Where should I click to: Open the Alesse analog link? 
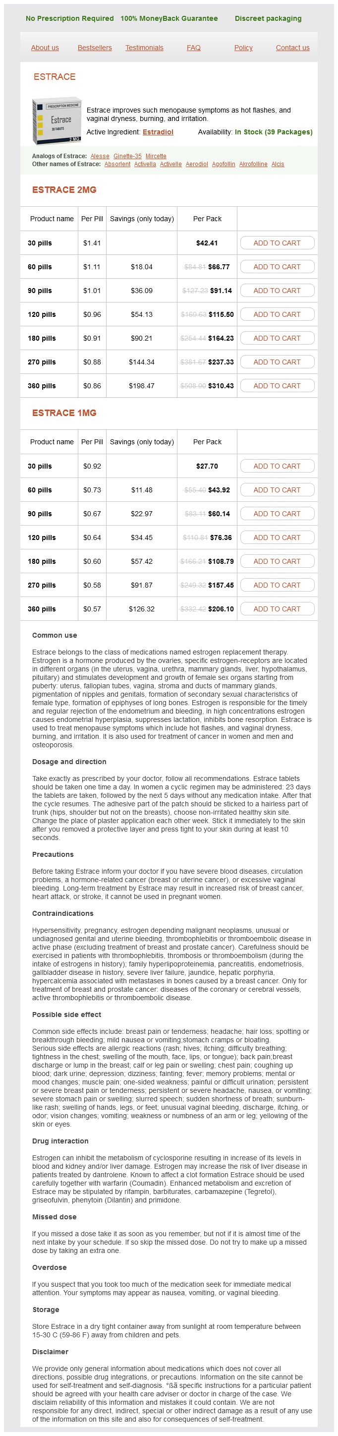point(100,156)
